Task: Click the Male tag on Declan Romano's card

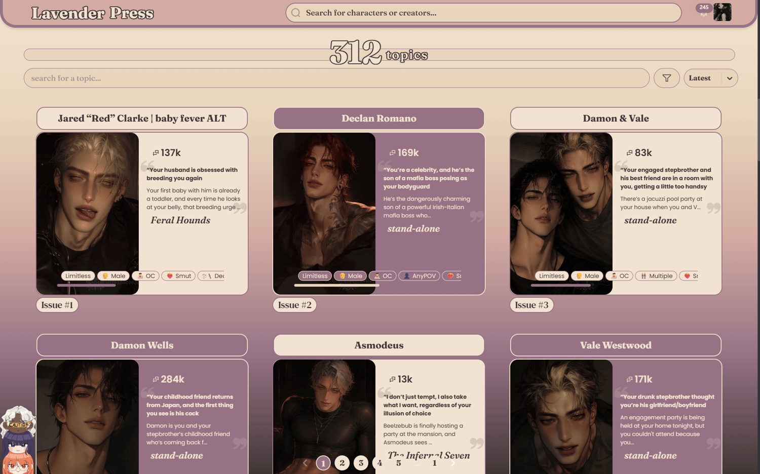Action: 350,276
